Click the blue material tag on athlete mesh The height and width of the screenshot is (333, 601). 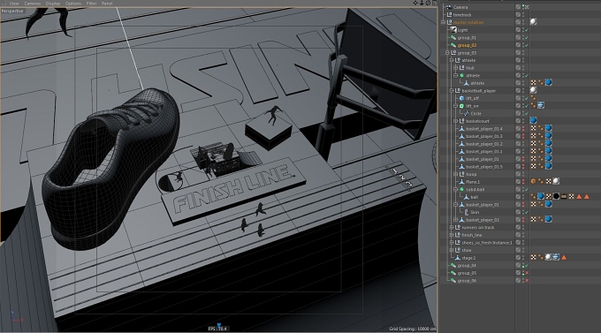[x=549, y=82]
